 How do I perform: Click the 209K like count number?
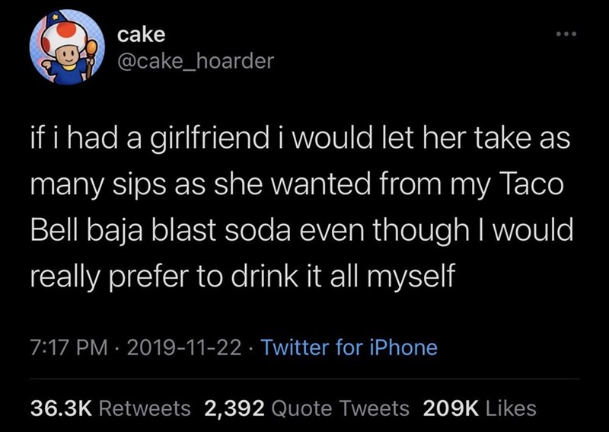click(449, 408)
